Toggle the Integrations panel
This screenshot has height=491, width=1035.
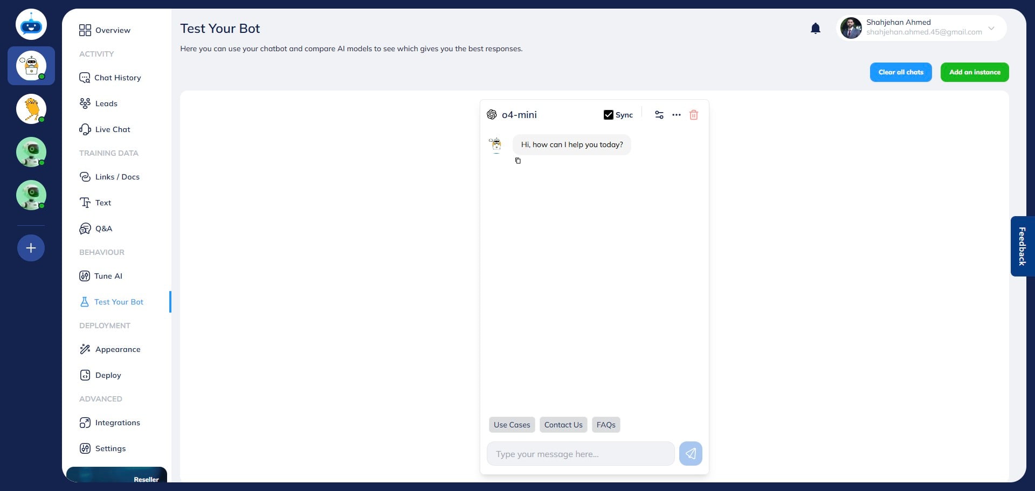coord(118,423)
